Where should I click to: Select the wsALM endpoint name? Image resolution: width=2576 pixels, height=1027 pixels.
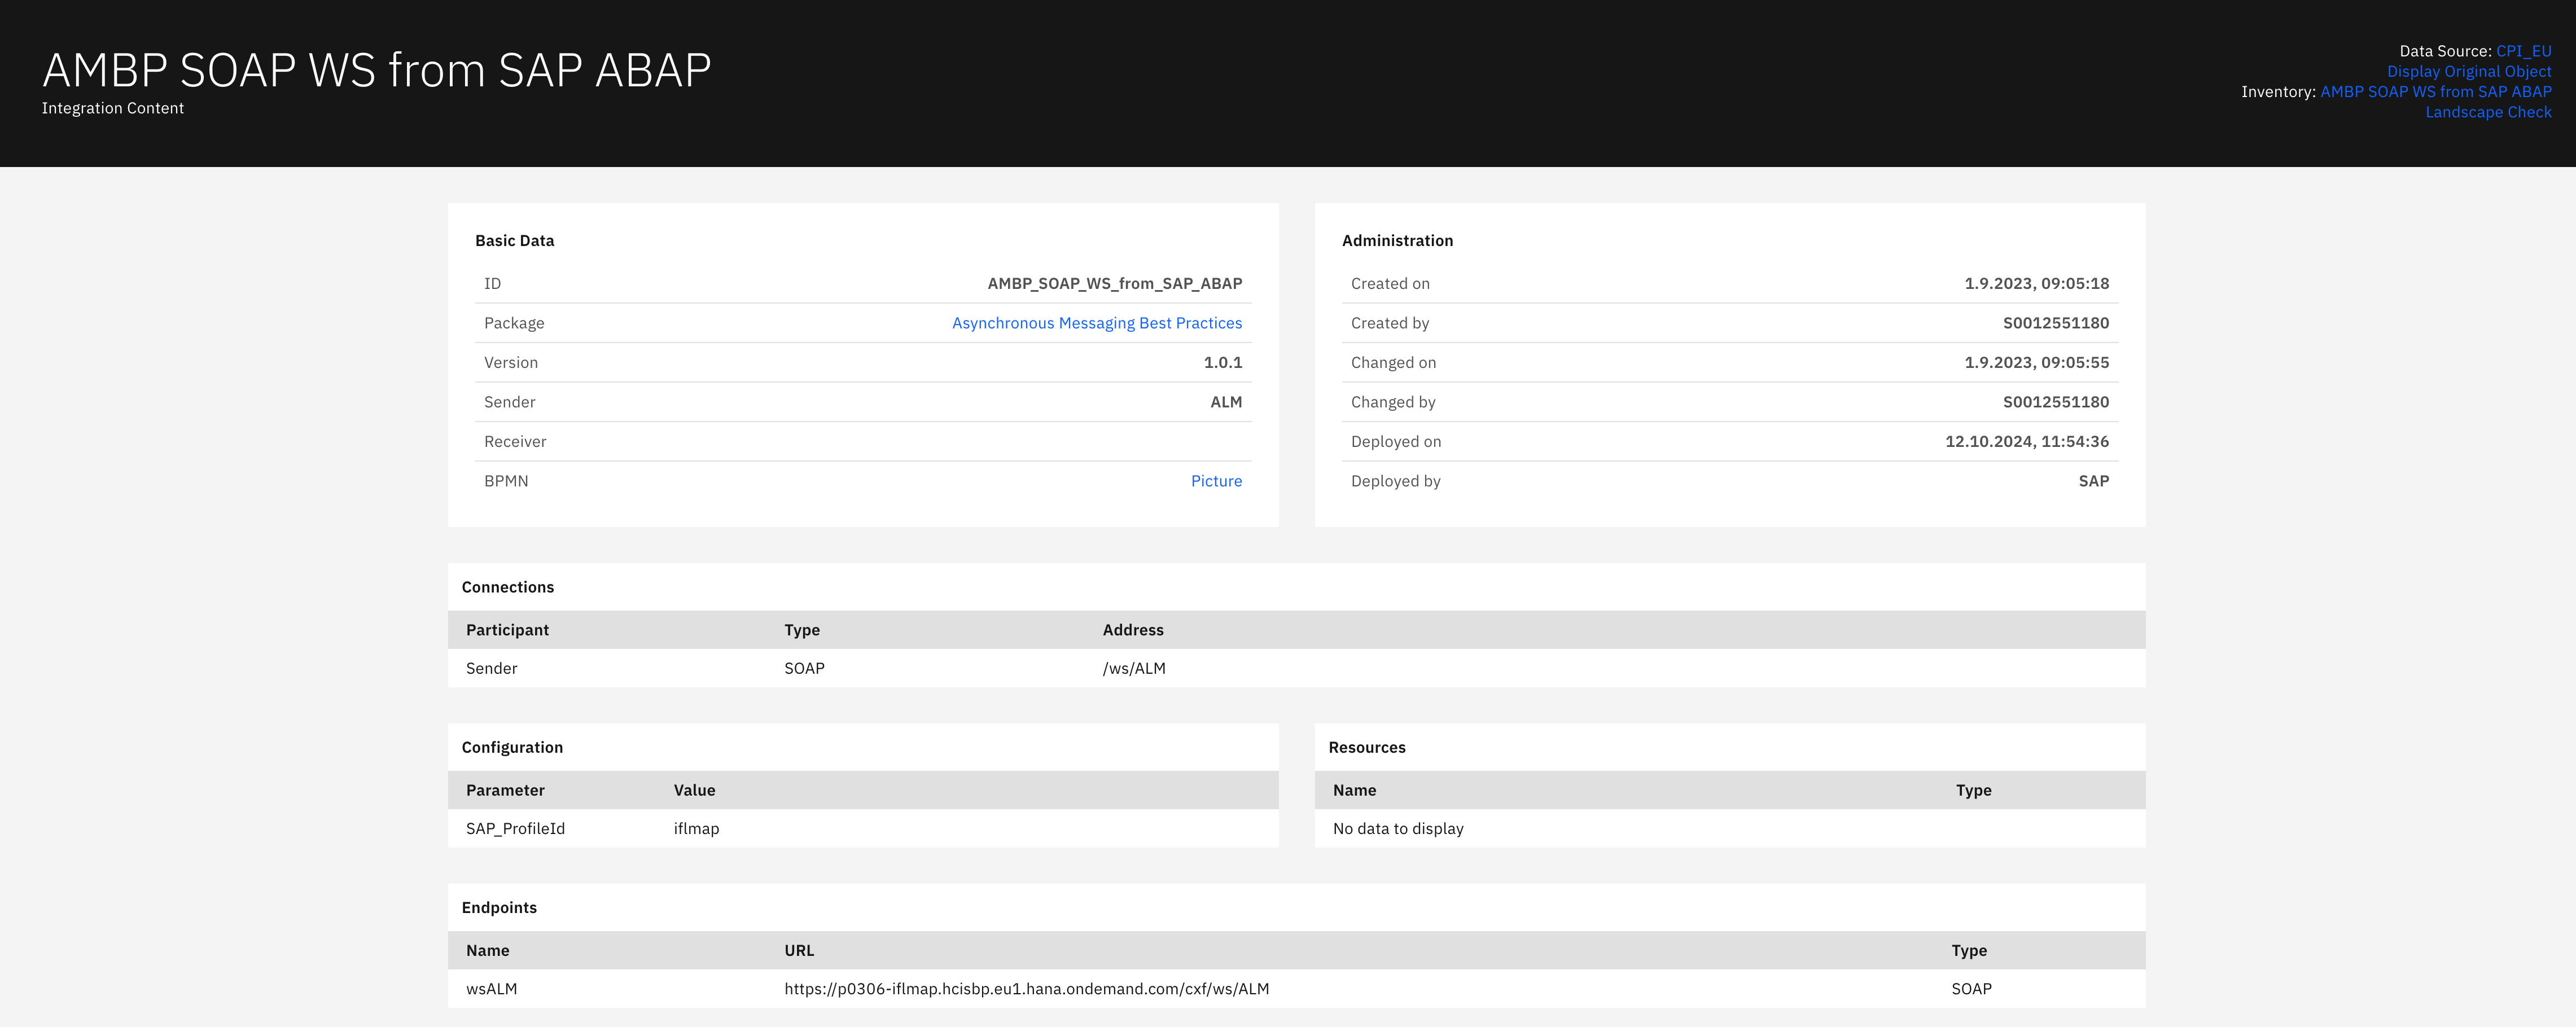(491, 989)
